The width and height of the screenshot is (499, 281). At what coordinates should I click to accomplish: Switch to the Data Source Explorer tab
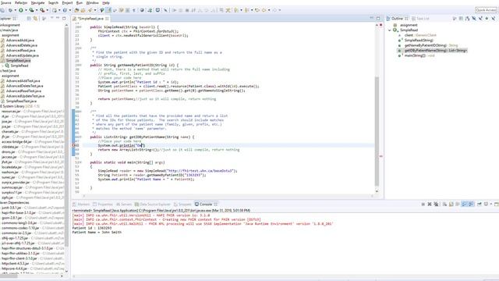coord(153,205)
